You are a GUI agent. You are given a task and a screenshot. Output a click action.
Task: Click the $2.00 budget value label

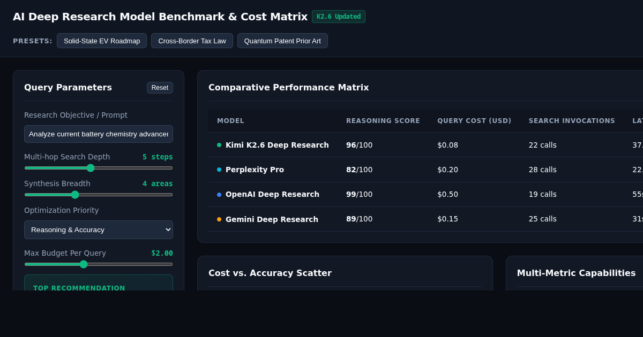[162, 253]
